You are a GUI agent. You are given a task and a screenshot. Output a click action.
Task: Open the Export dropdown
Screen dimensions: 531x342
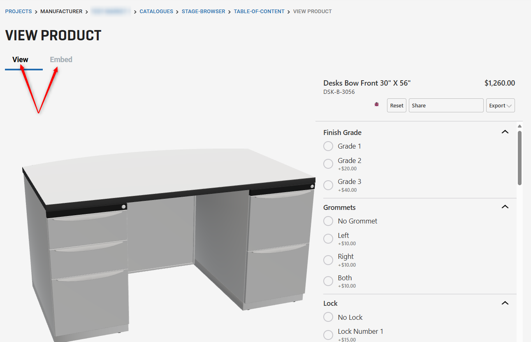pos(500,105)
